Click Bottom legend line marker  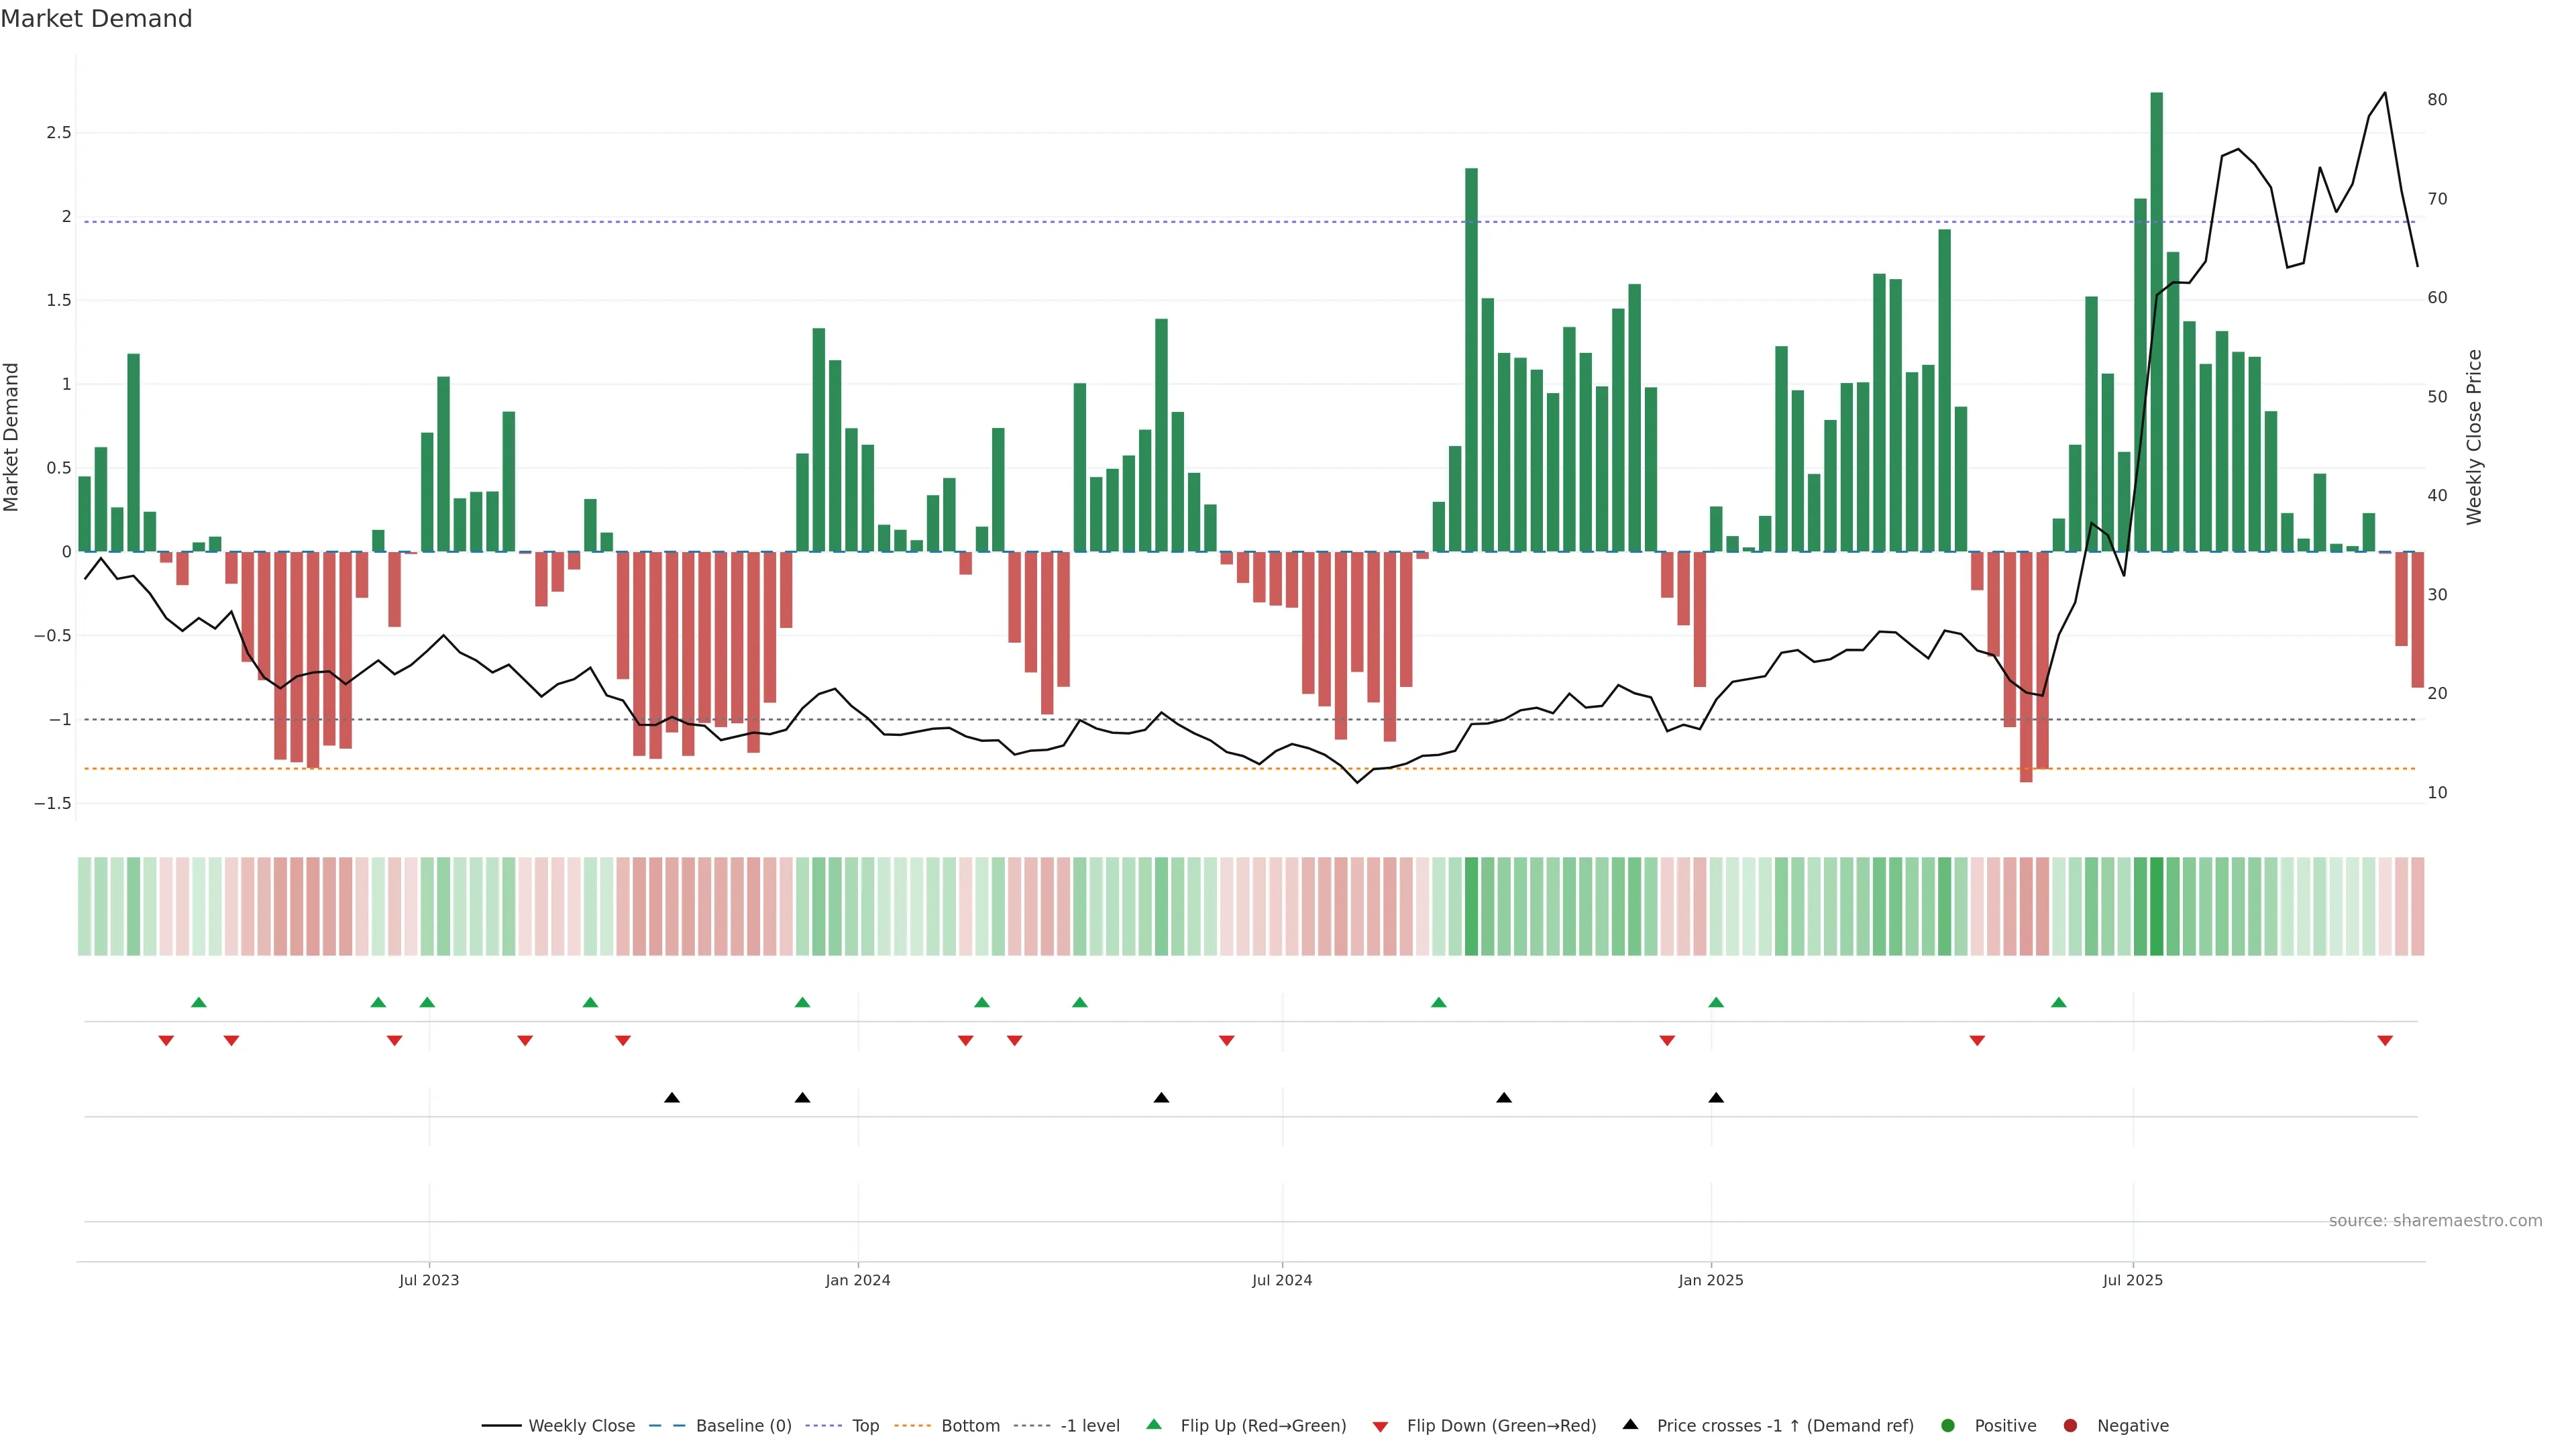(913, 1426)
